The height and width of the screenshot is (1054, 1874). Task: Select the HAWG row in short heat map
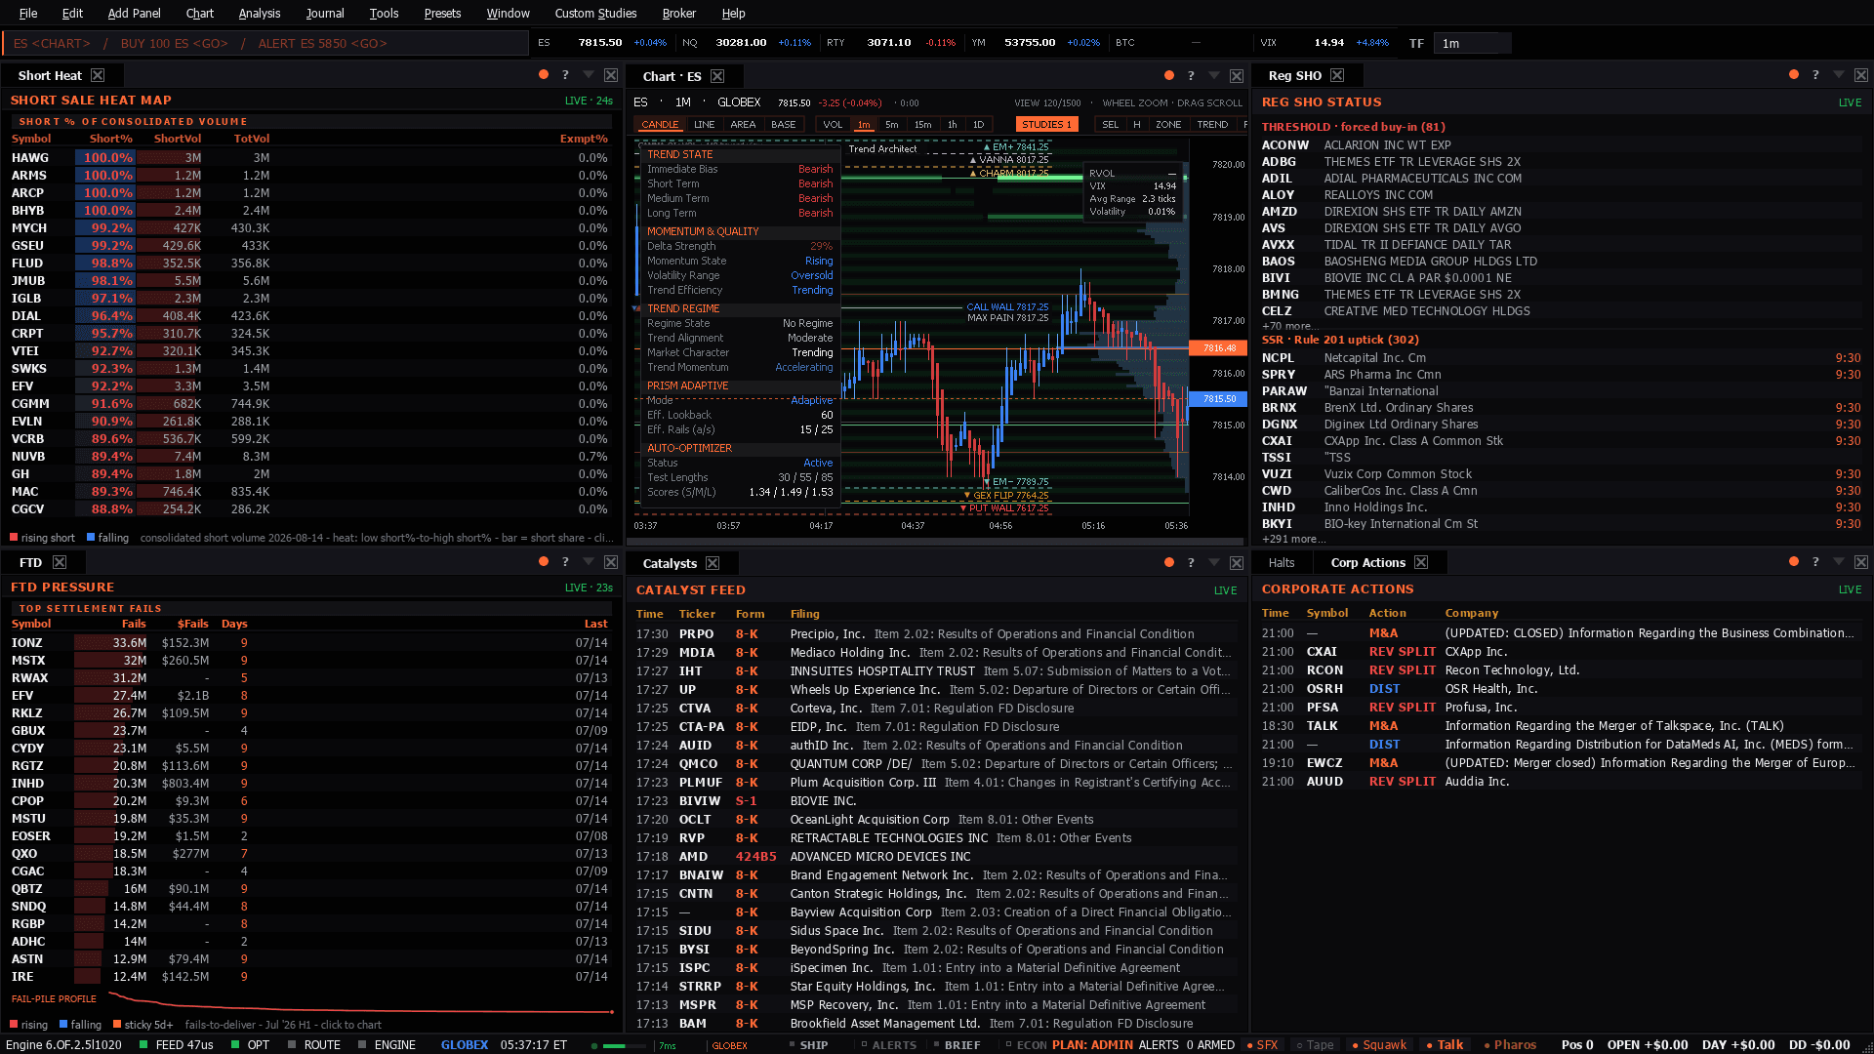point(310,157)
